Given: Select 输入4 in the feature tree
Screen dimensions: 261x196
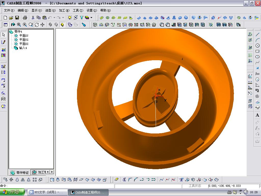Looking at the screenshot, I should coord(23,48).
